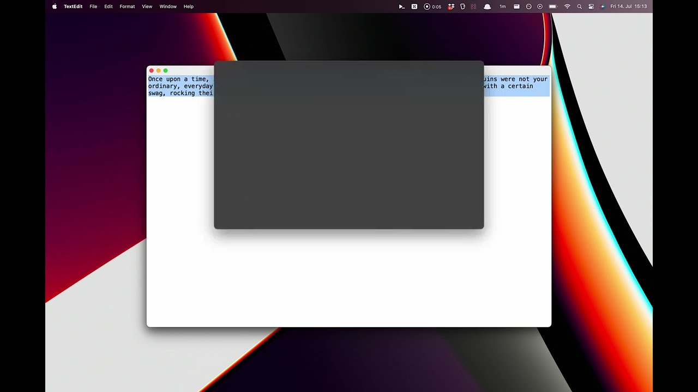This screenshot has height=392, width=698.
Task: Minimize the TextEdit document window
Action: click(159, 70)
